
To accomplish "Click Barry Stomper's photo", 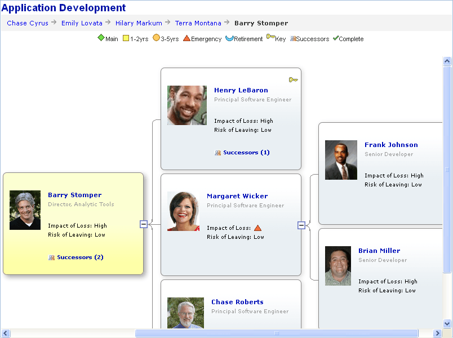I will tap(25, 210).
